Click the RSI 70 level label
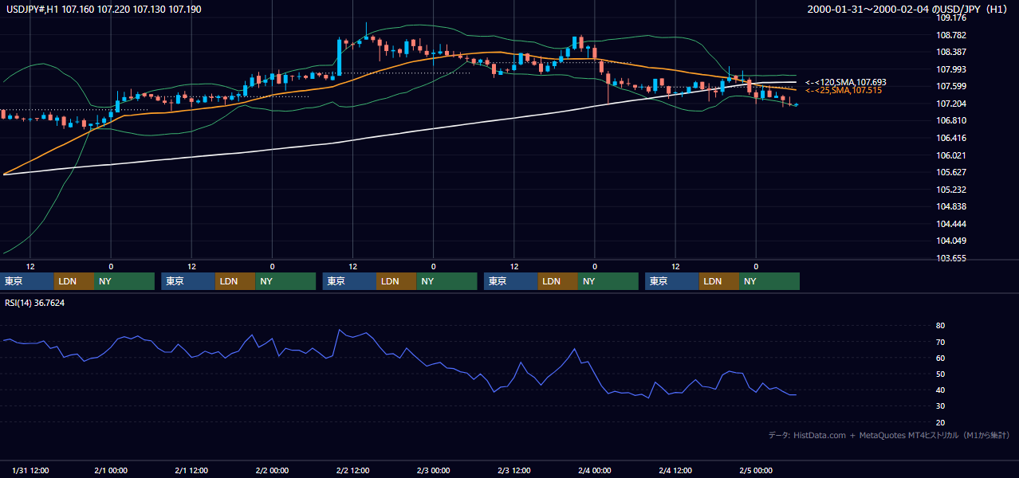This screenshot has width=1019, height=478. pos(941,342)
